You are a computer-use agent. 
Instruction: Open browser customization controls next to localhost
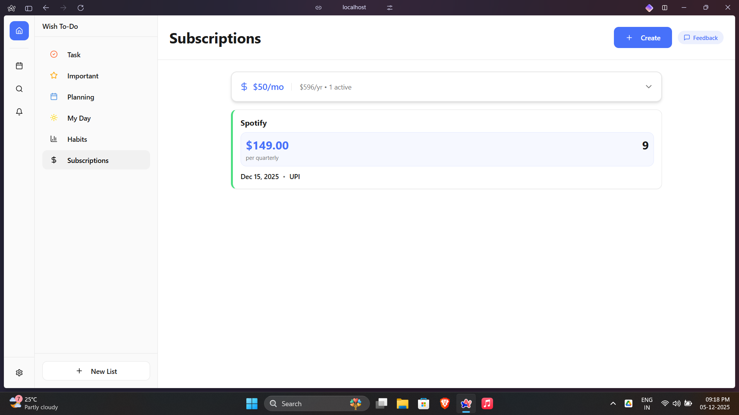click(x=390, y=7)
